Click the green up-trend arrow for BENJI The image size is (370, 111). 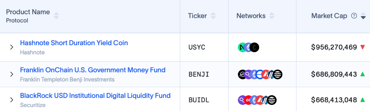362,74
